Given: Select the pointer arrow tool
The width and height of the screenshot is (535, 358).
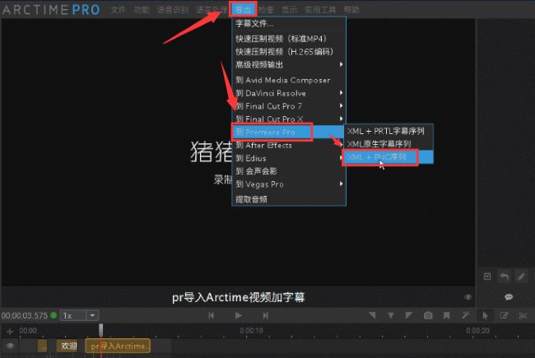Looking at the screenshot, I should 485,315.
